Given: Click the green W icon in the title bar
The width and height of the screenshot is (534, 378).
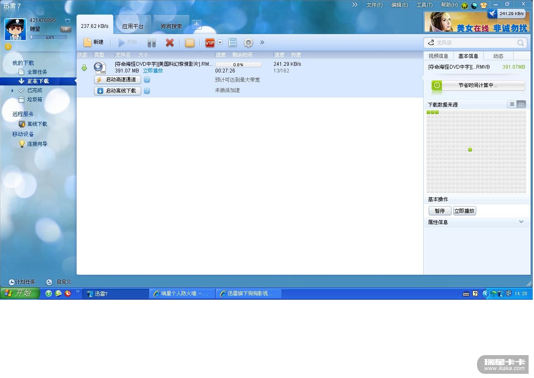Looking at the screenshot, I should [x=464, y=5].
